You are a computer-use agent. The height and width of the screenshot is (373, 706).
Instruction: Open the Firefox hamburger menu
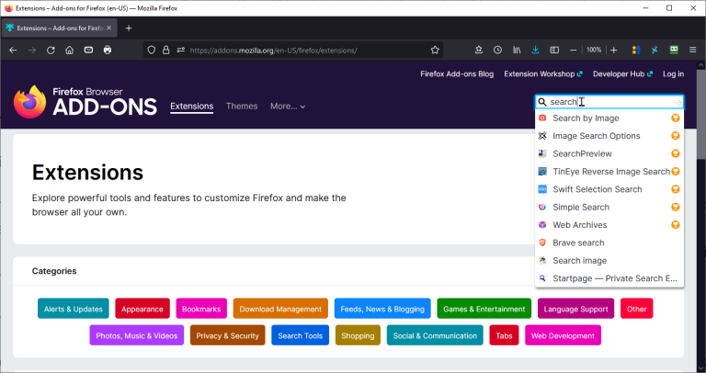tap(692, 51)
